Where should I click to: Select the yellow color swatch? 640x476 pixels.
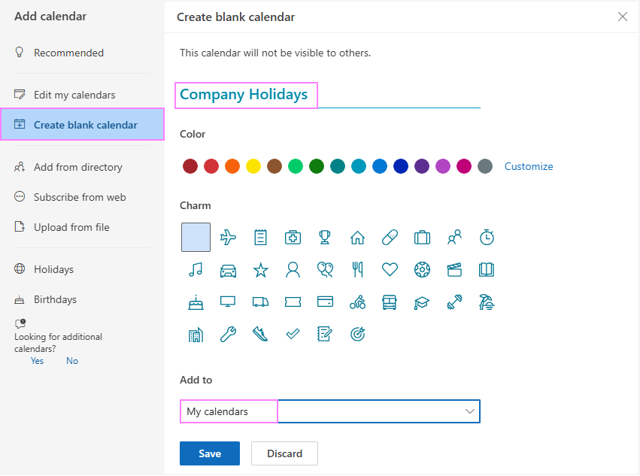click(253, 166)
